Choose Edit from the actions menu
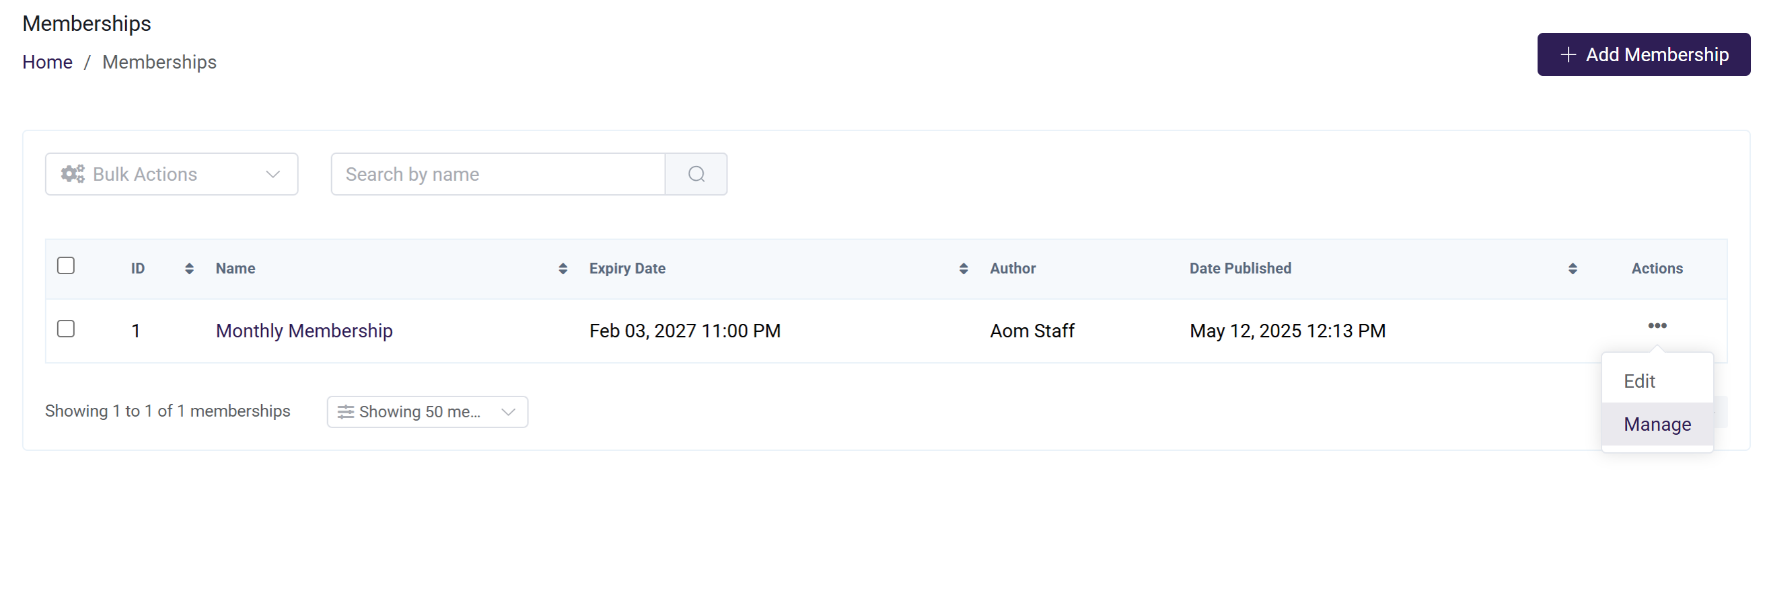Viewport: 1767px width, 590px height. tap(1638, 381)
